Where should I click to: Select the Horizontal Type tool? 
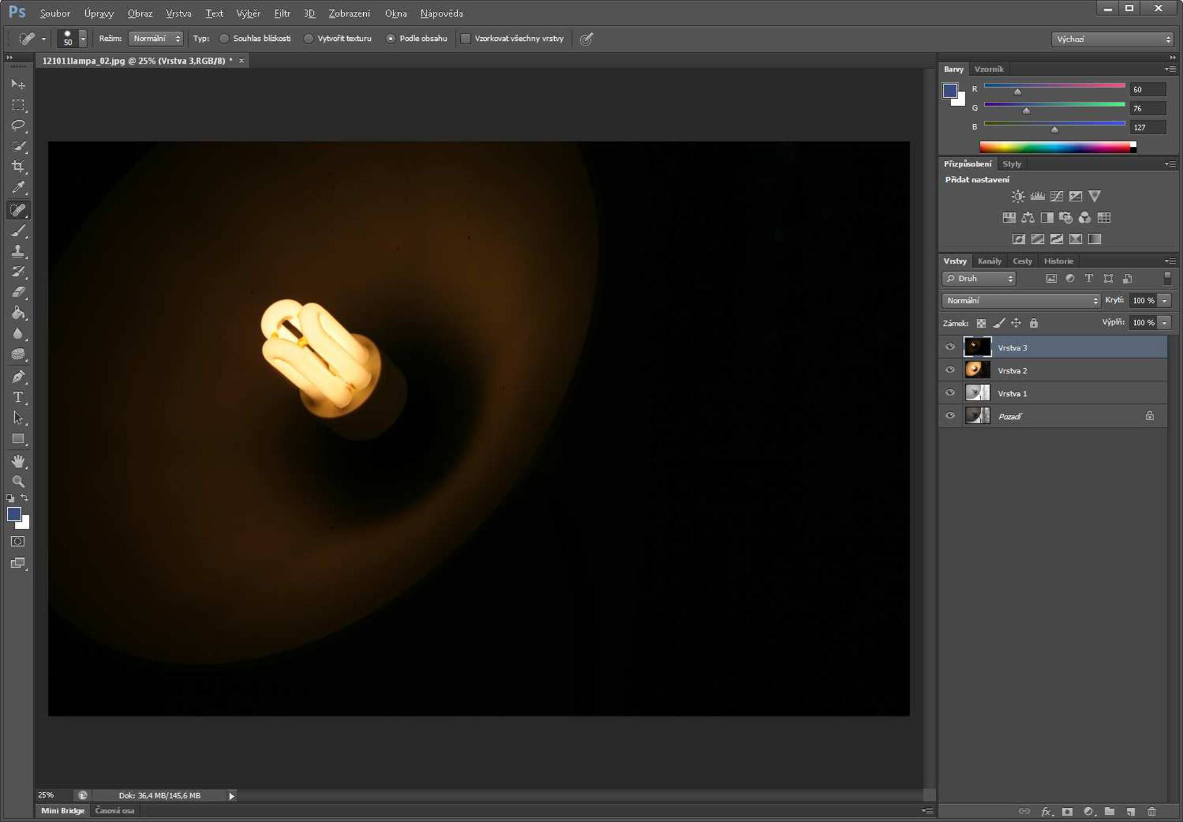[x=18, y=397]
